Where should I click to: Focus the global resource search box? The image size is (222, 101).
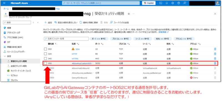click(x=101, y=3)
